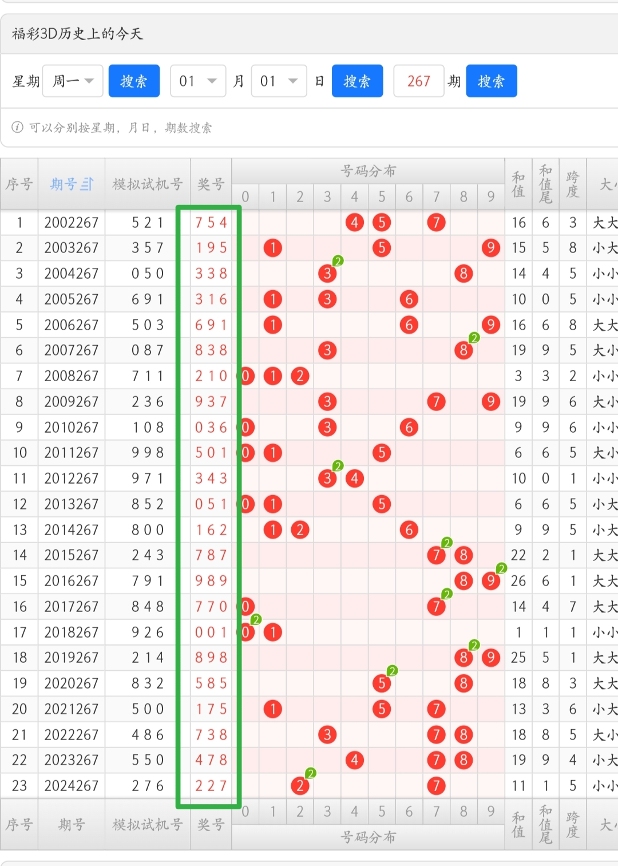Click the page title 福彩3D历史上的今天
This screenshot has height=866, width=618.
[x=77, y=34]
